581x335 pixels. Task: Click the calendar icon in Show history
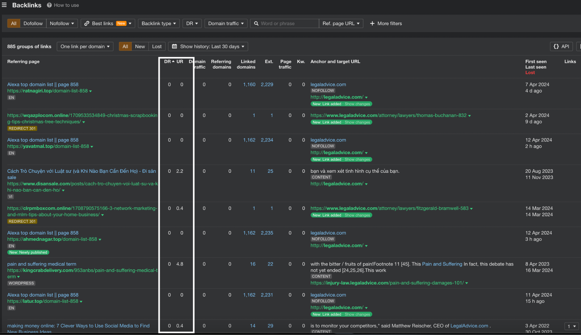tap(175, 47)
